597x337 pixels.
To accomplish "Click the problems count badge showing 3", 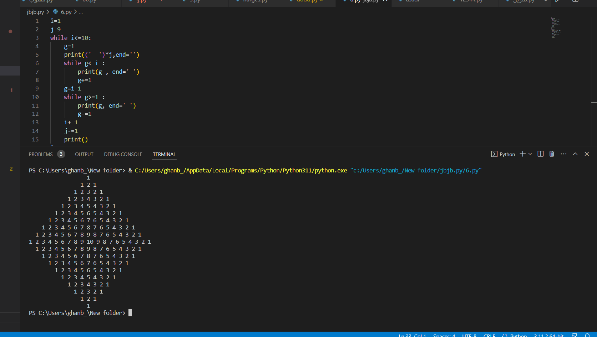I will coord(61,154).
